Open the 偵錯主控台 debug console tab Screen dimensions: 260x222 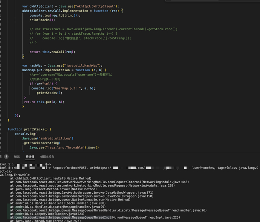47,157
